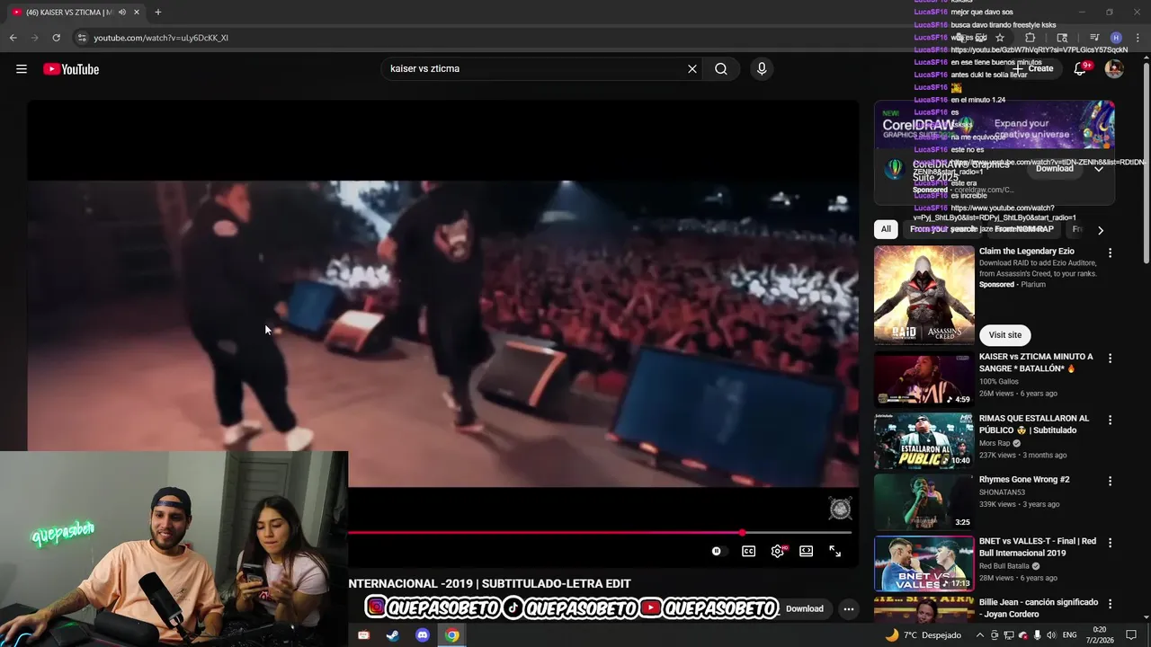Start voice search with microphone
This screenshot has height=647, width=1151.
762,69
